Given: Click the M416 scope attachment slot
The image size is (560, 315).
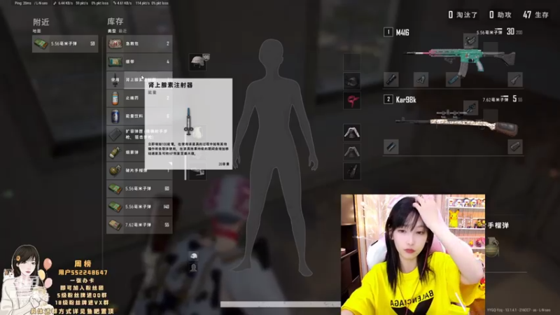Looking at the screenshot, I should click(x=470, y=41).
